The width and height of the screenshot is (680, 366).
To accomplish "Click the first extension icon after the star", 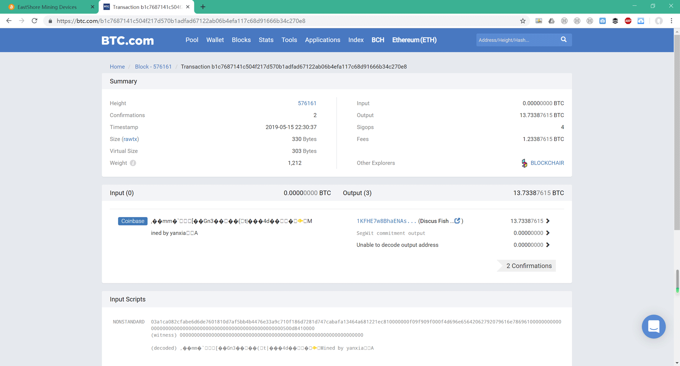I will pos(539,21).
